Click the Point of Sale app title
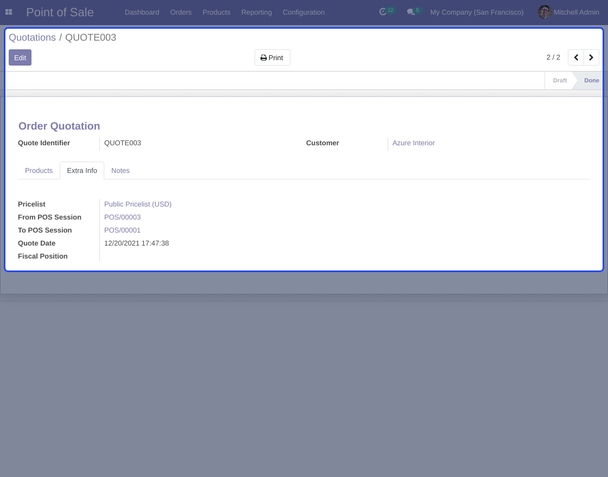The width and height of the screenshot is (608, 477). pyautogui.click(x=60, y=12)
